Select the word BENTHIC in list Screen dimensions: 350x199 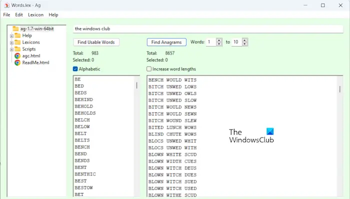pos(85,174)
